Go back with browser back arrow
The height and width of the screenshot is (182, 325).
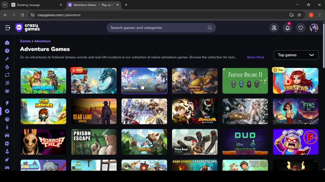5,15
